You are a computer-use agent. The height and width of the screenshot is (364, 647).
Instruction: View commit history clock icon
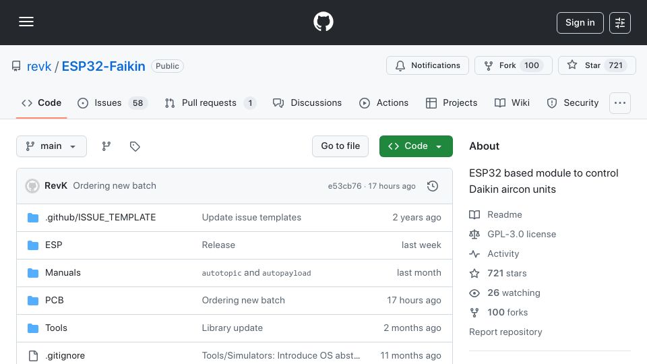point(433,186)
